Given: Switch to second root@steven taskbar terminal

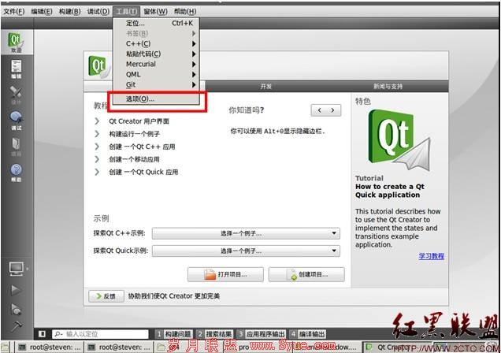Looking at the screenshot, I should (x=118, y=347).
